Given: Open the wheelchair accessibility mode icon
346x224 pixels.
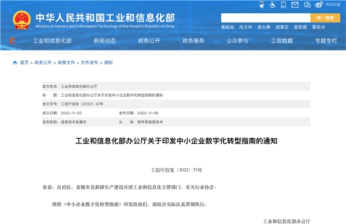Looking at the screenshot, I should click(273, 5).
